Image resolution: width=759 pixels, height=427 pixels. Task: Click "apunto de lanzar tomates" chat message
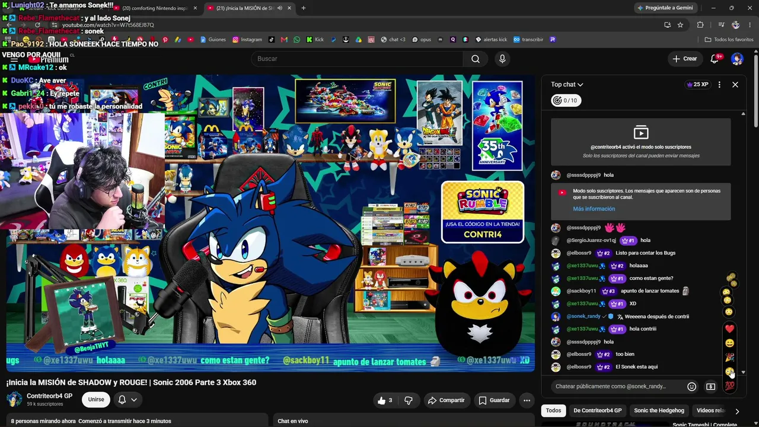click(650, 291)
